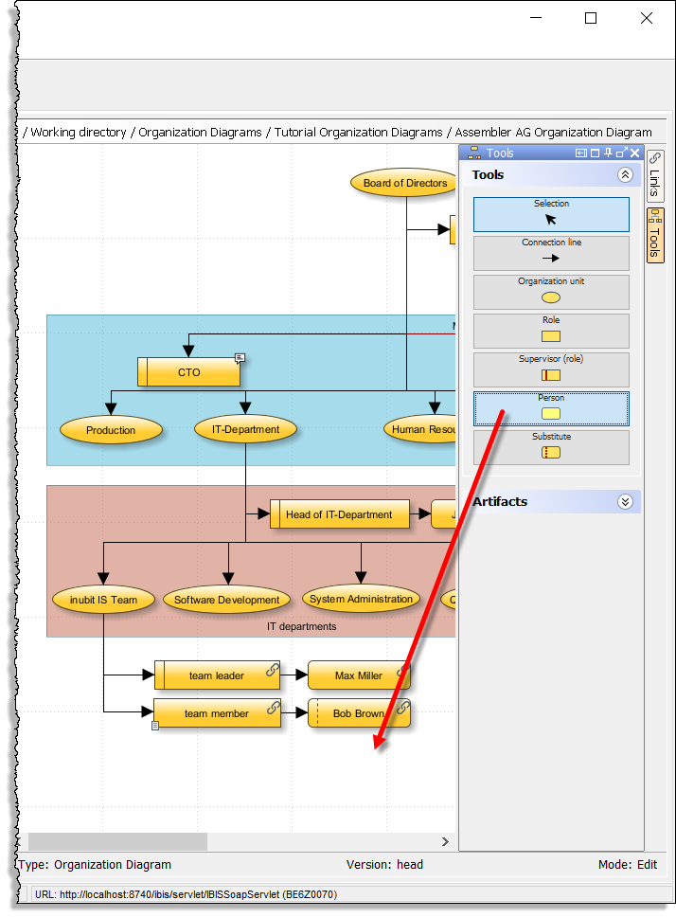Choose the Substitute tool
Viewport: 676px width, 918px height.
(551, 447)
